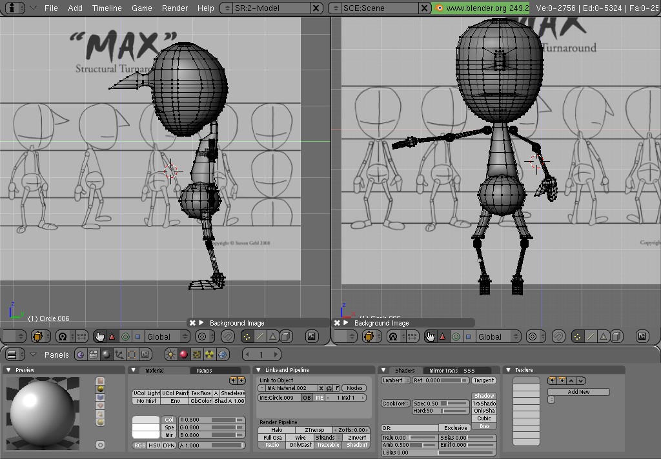This screenshot has width=661, height=459.
Task: Open the Game menu
Action: (141, 8)
